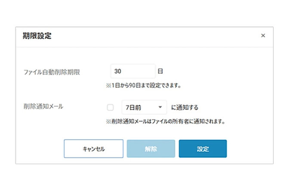Click the number 30 in the days field
289x192 pixels.
point(118,71)
